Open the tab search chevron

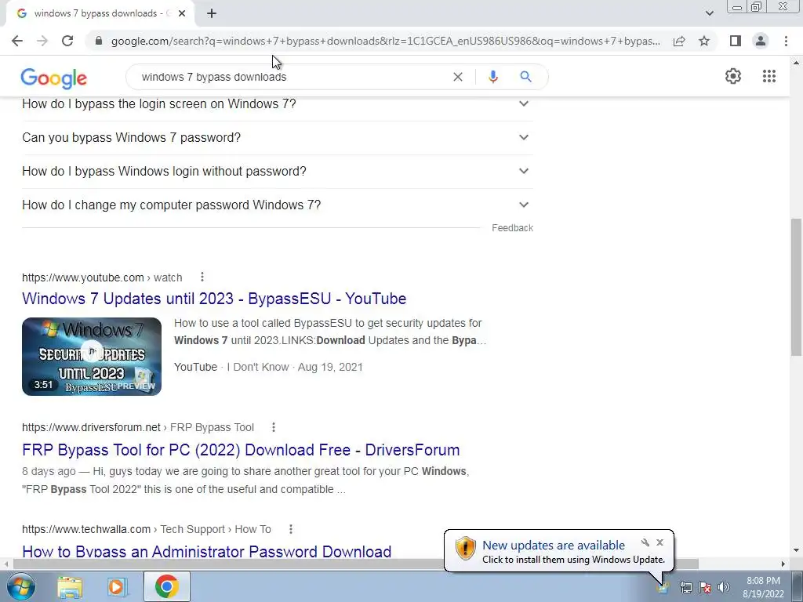(709, 13)
